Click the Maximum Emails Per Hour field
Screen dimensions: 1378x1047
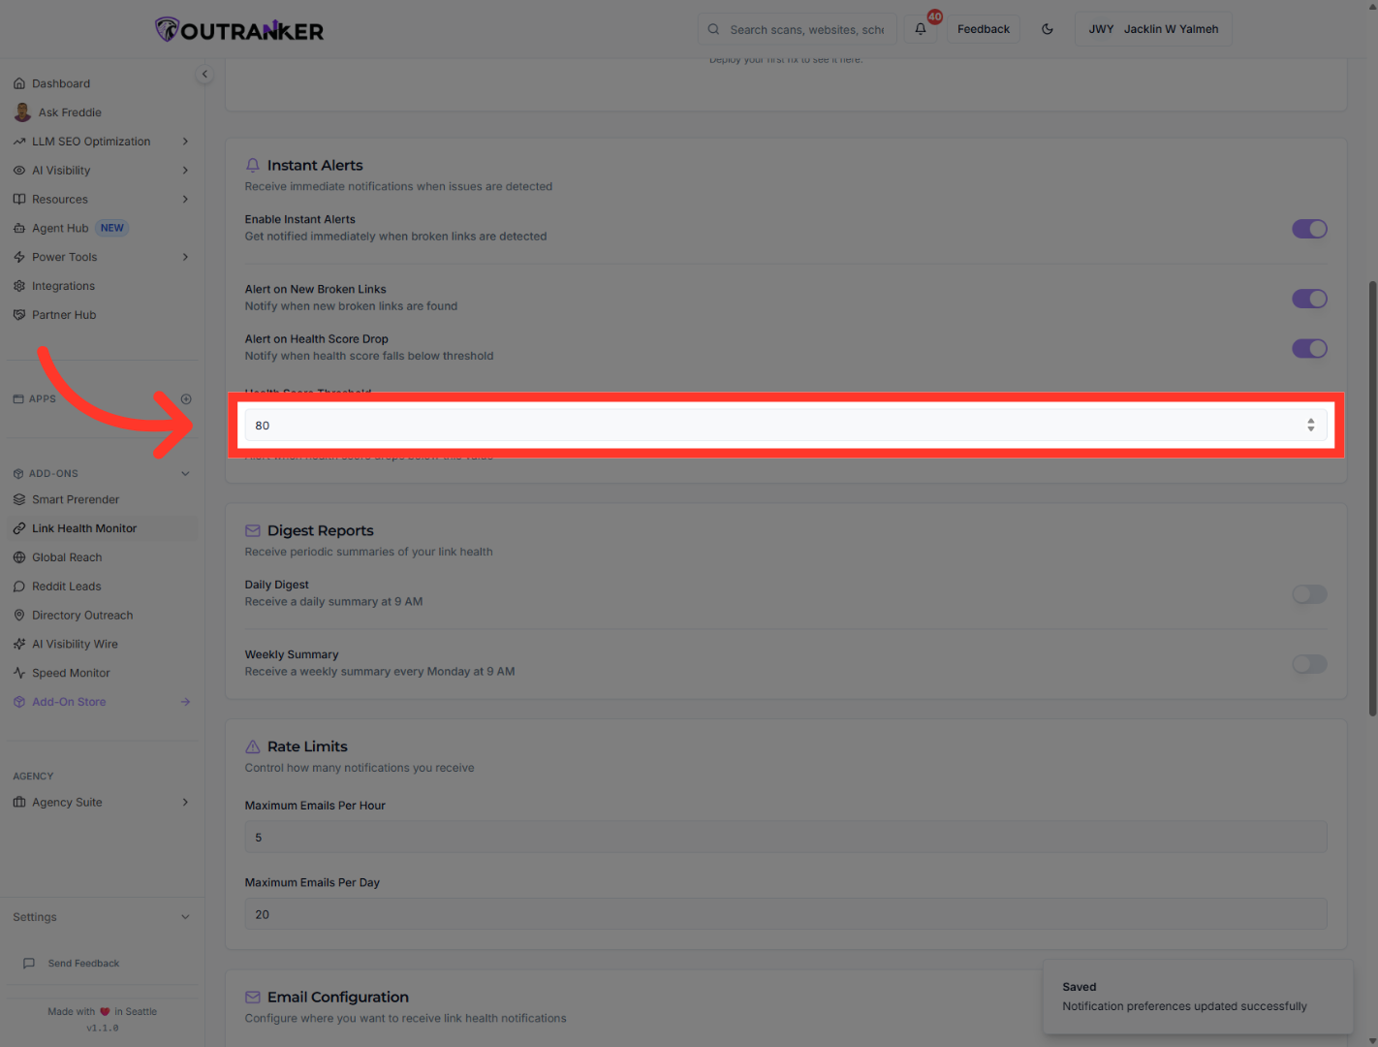coord(785,838)
